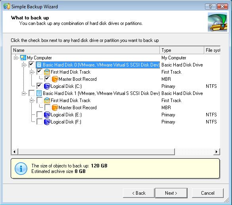The width and height of the screenshot is (232, 205).
Task: Click the blue information icon in size panel
Action: click(21, 169)
